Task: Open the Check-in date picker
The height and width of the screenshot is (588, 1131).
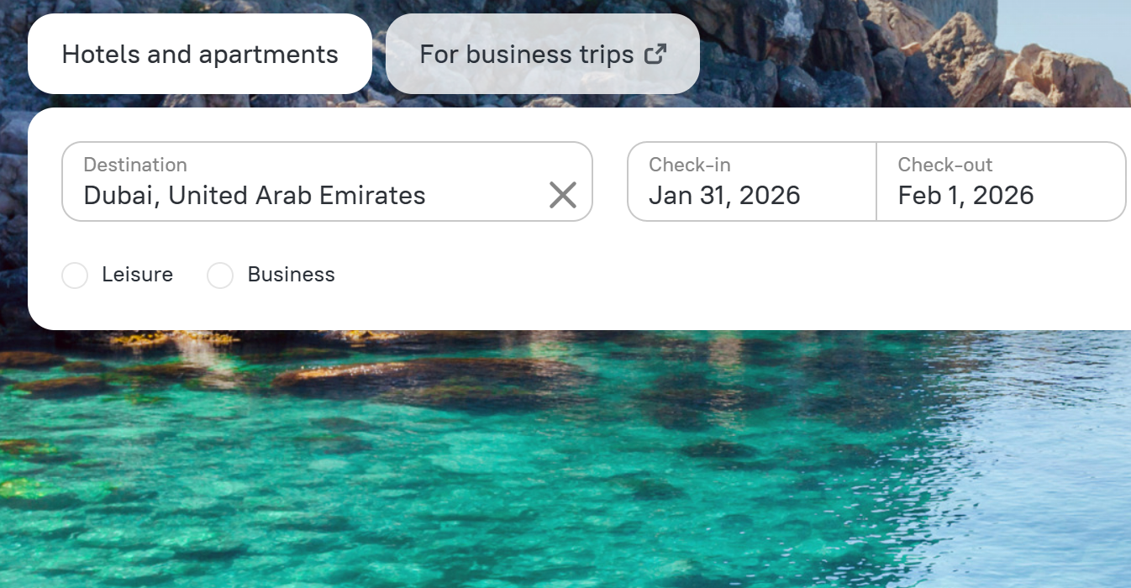Action: 751,181
